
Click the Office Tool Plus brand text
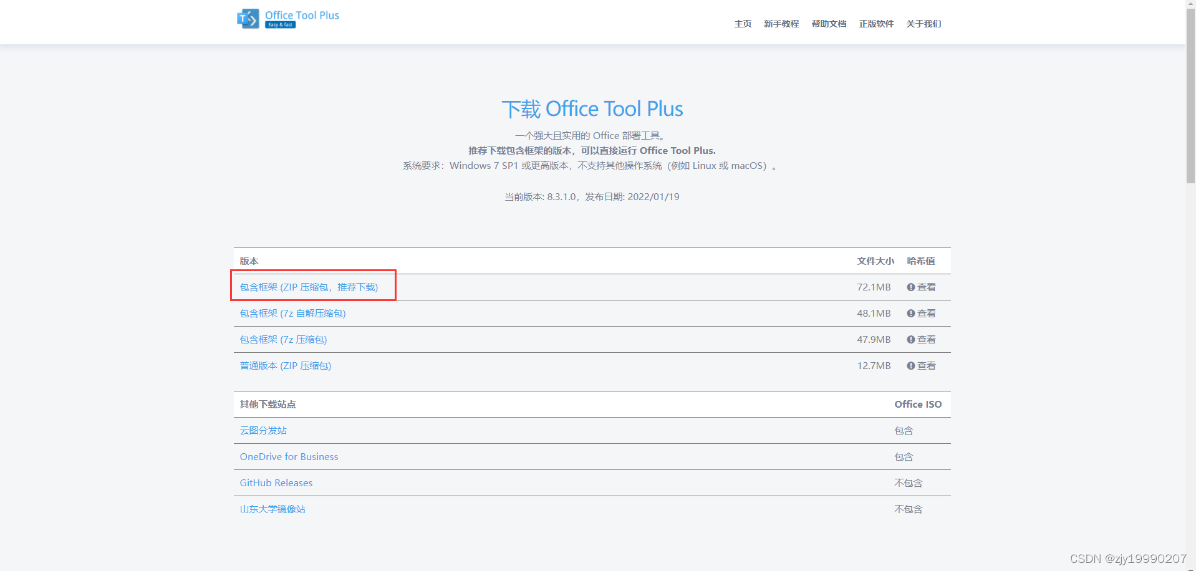pyautogui.click(x=302, y=15)
